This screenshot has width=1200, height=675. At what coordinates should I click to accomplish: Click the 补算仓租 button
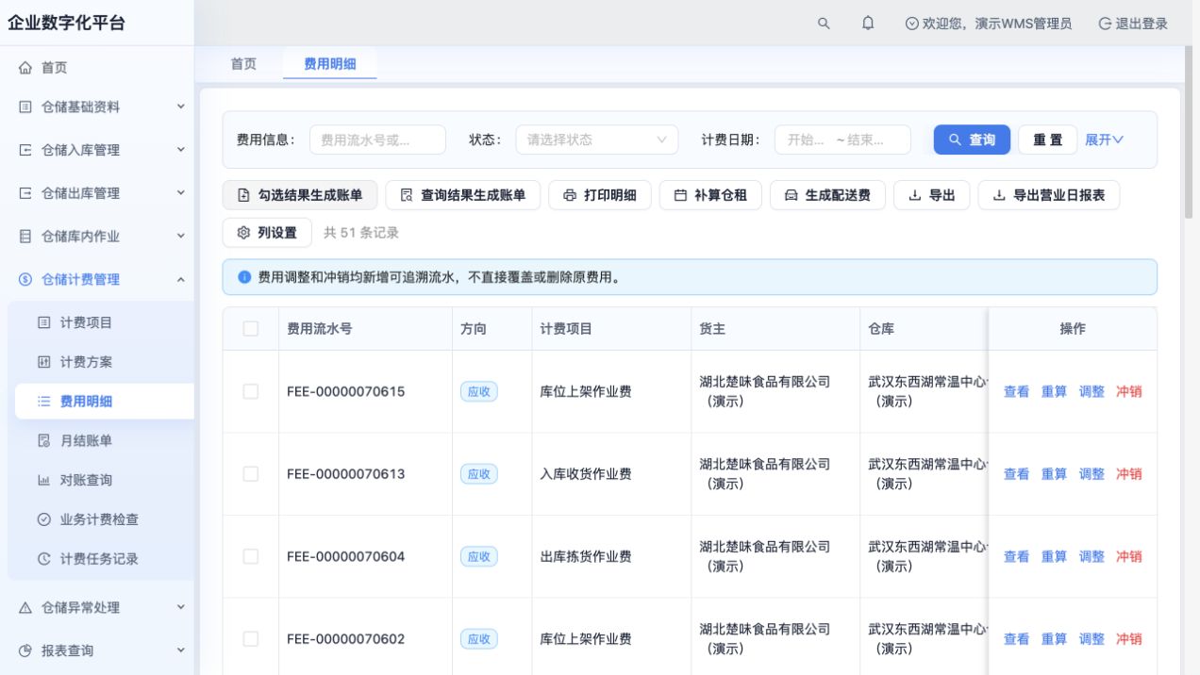coord(710,195)
